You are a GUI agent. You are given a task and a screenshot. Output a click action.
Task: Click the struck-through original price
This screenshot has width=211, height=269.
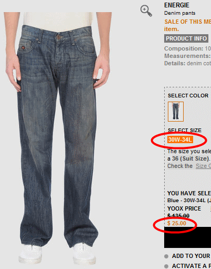pos(178,216)
